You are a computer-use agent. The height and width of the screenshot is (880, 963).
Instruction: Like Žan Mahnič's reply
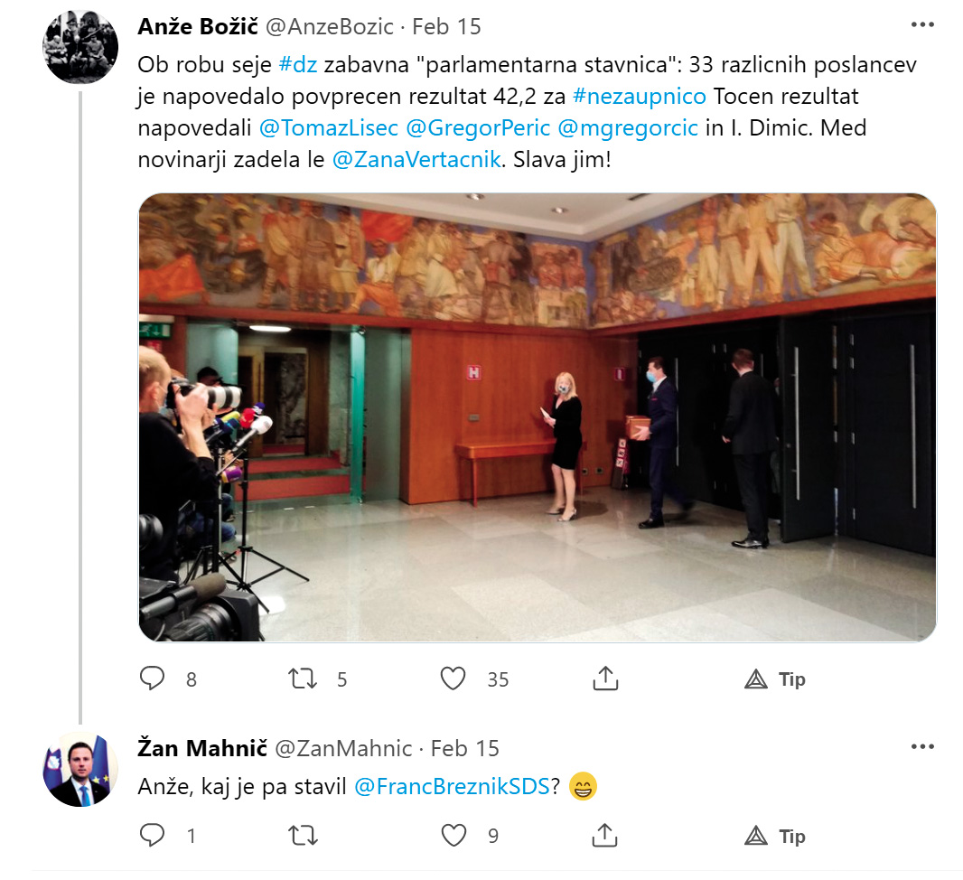453,836
